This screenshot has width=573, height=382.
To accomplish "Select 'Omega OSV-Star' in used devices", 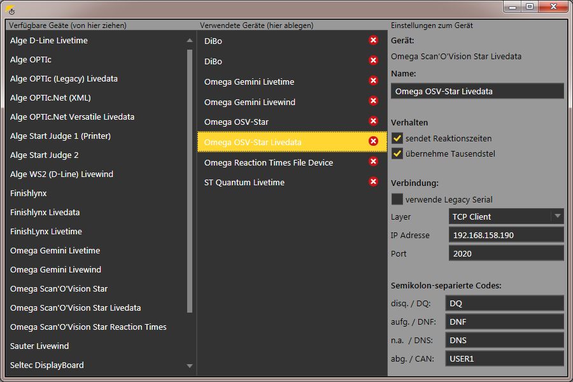I will coord(292,122).
